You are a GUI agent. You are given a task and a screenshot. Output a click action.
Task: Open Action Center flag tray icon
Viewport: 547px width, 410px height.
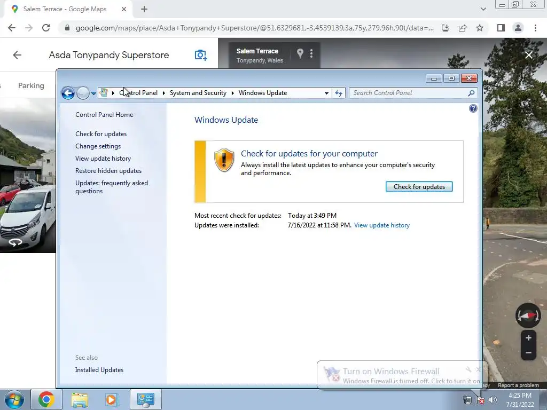480,400
